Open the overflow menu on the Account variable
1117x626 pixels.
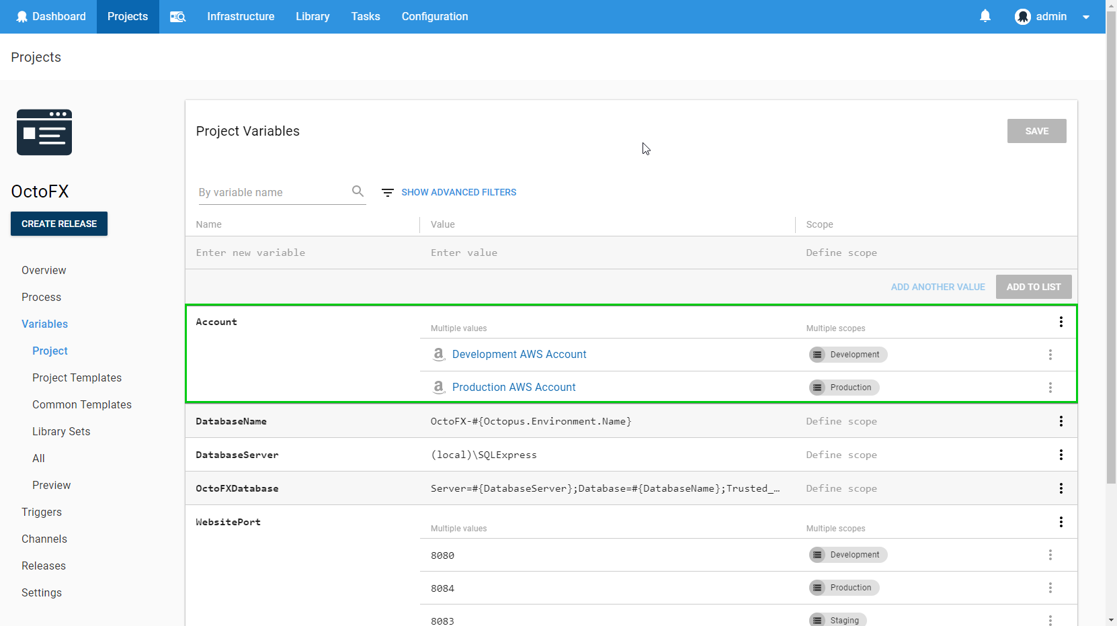(1061, 322)
